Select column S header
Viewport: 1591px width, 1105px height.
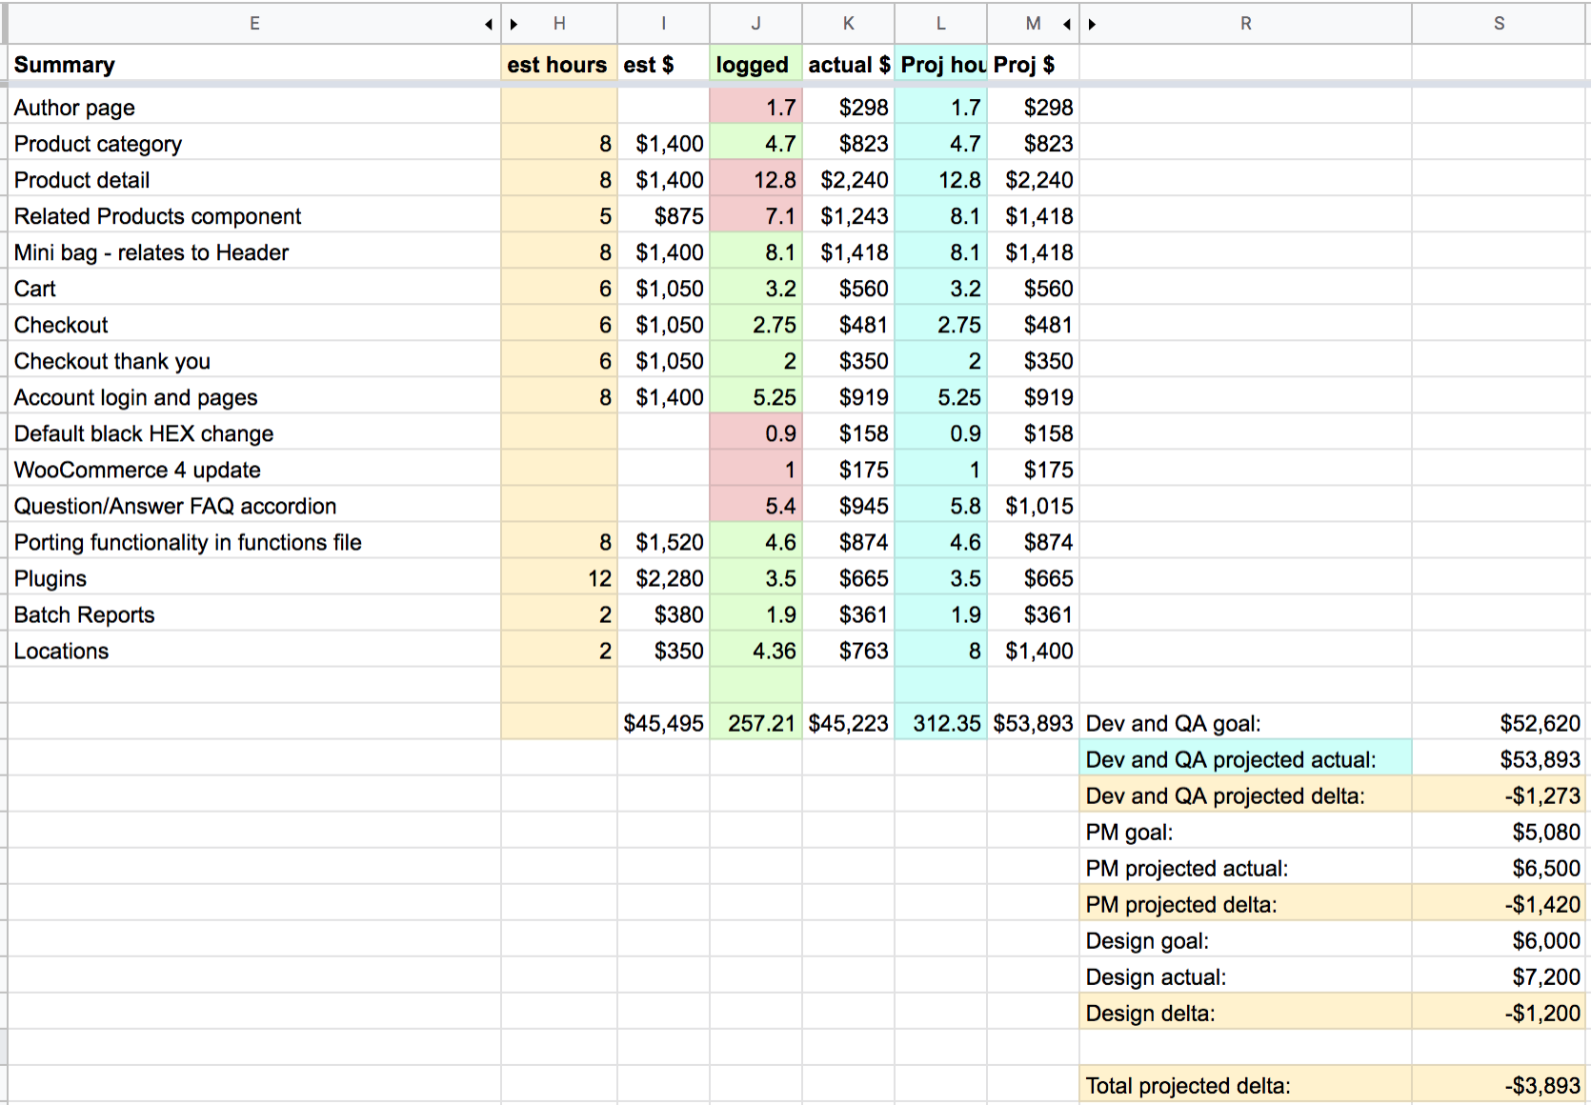click(1500, 24)
